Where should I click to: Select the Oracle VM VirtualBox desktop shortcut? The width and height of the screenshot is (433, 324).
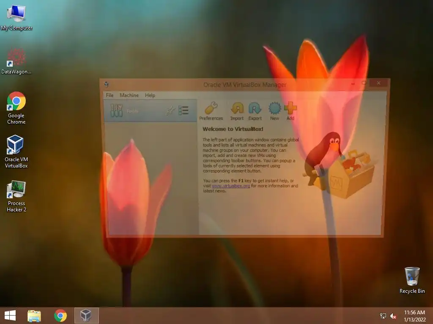pos(16,151)
